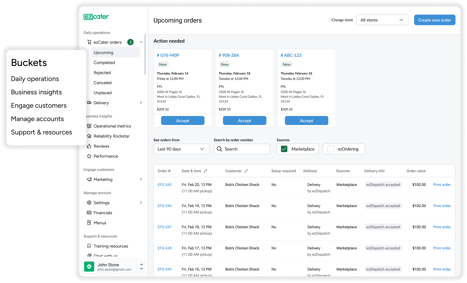
Task: Click the New status tag on U76-M0P
Action: point(163,64)
